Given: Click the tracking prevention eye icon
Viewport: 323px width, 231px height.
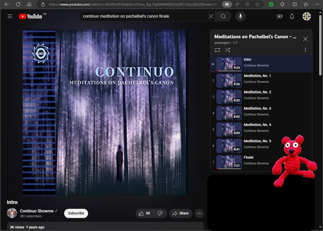Looking at the screenshot, I should 227,4.
